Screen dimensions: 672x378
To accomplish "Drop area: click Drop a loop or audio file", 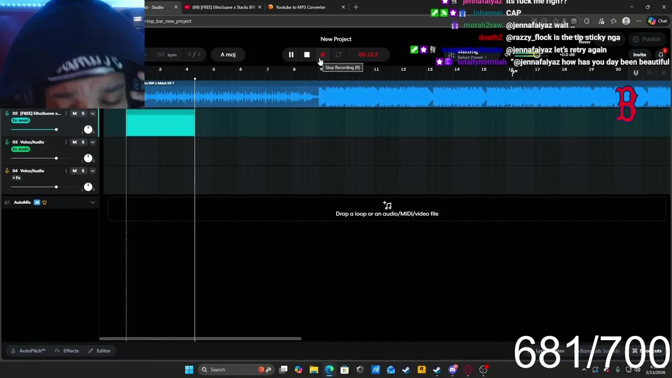I will pos(387,209).
